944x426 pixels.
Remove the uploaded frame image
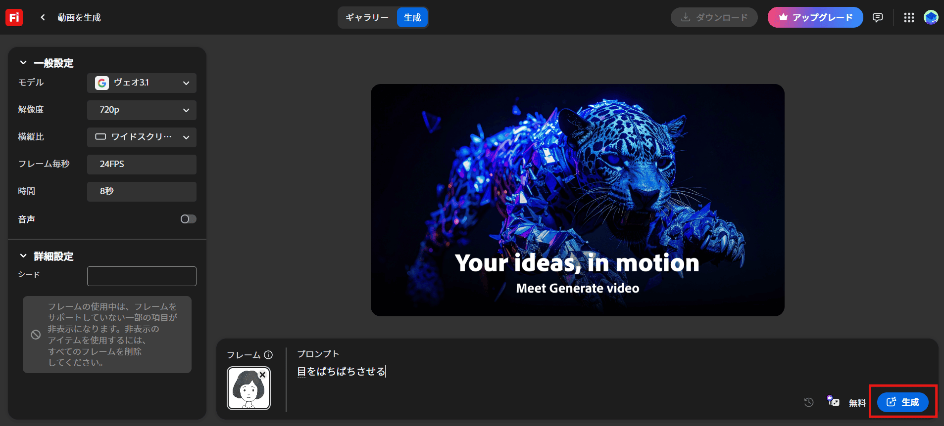263,375
